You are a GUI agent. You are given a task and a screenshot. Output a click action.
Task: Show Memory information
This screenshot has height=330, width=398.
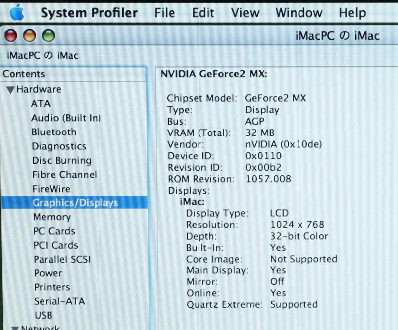click(52, 217)
